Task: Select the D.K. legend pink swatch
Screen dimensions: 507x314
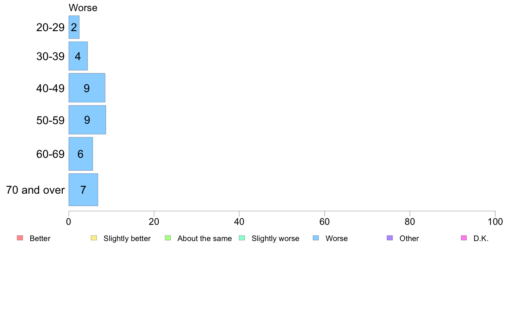Action: [x=464, y=238]
